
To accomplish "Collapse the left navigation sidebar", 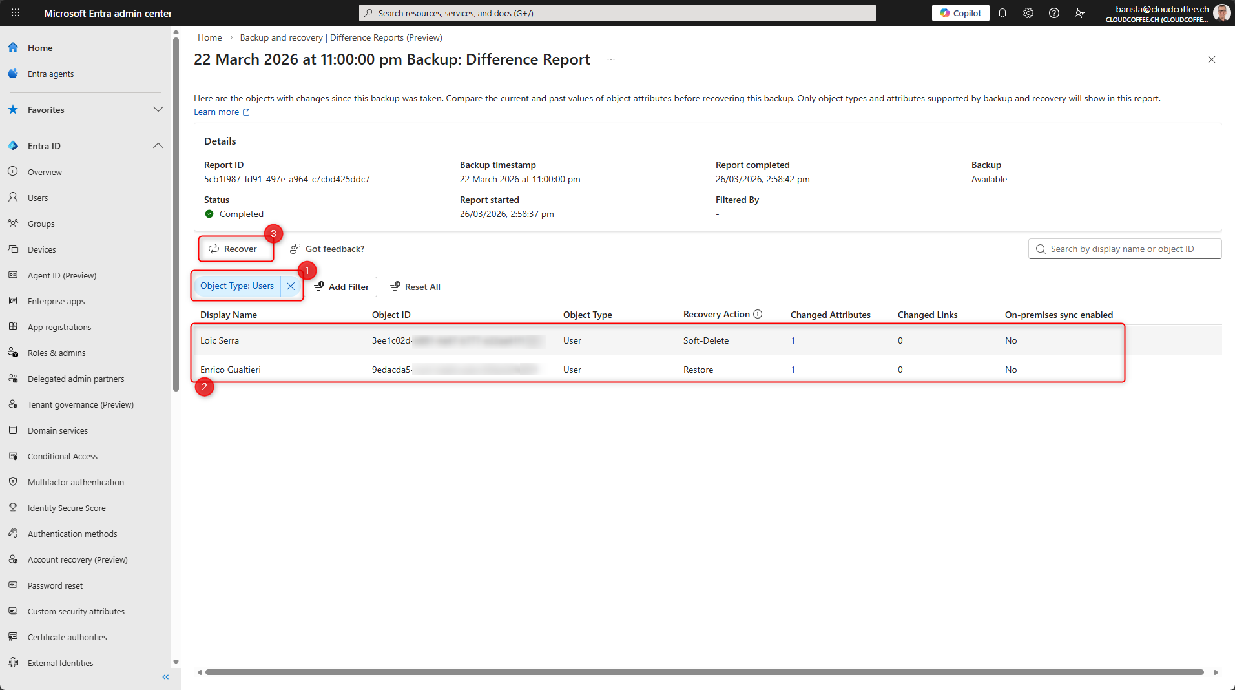I will pyautogui.click(x=165, y=677).
